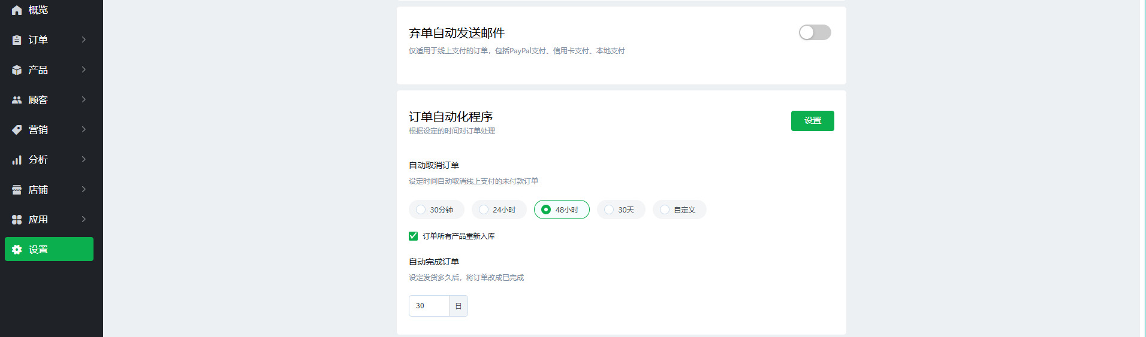Click the clipboard icon for 订单
The image size is (1146, 337).
[x=17, y=40]
